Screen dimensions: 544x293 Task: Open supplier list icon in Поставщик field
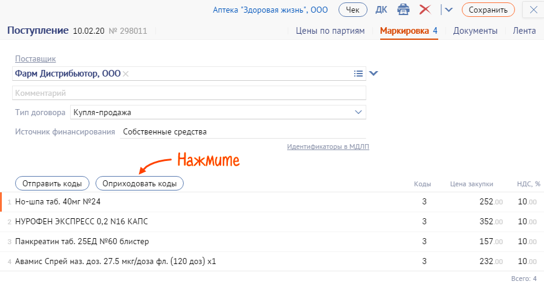[358, 74]
